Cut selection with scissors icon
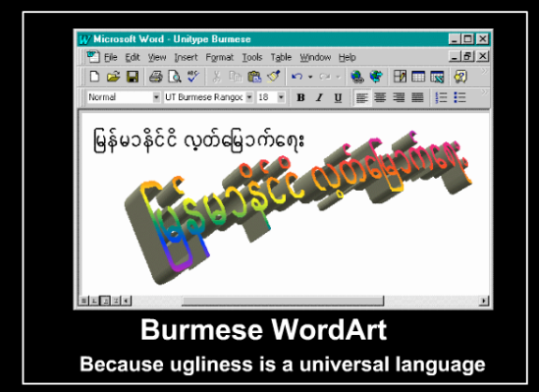The height and width of the screenshot is (392, 539). tap(217, 77)
